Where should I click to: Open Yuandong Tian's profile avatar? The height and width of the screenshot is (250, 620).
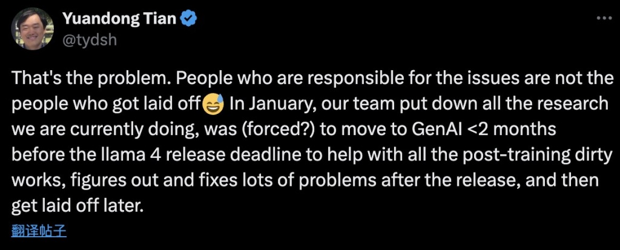31,28
